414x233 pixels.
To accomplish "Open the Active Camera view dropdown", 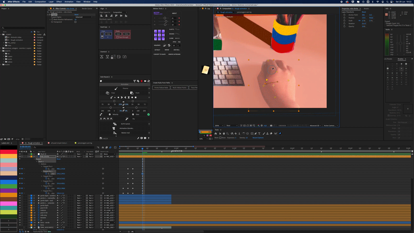I will point(330,125).
